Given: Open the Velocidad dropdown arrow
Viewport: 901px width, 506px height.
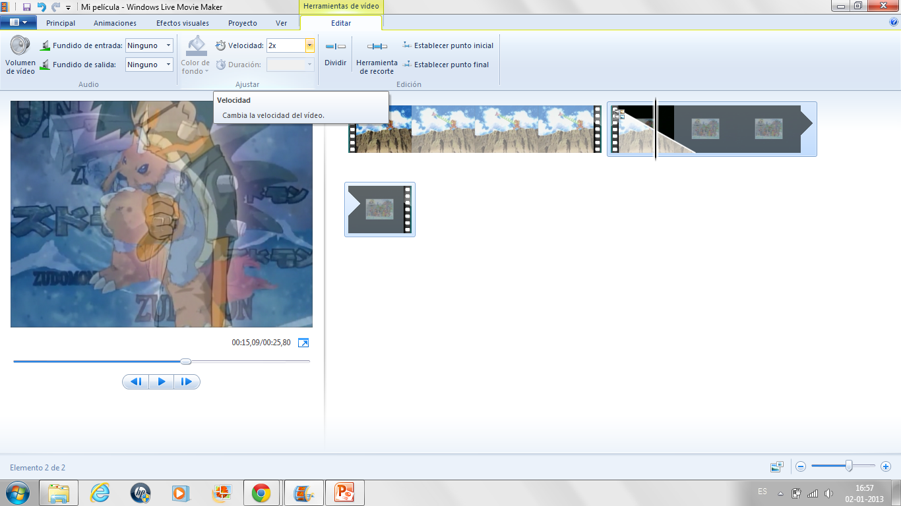Looking at the screenshot, I should click(x=310, y=45).
